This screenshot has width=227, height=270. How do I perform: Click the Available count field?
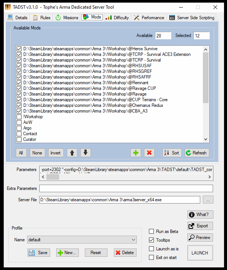pos(163,35)
